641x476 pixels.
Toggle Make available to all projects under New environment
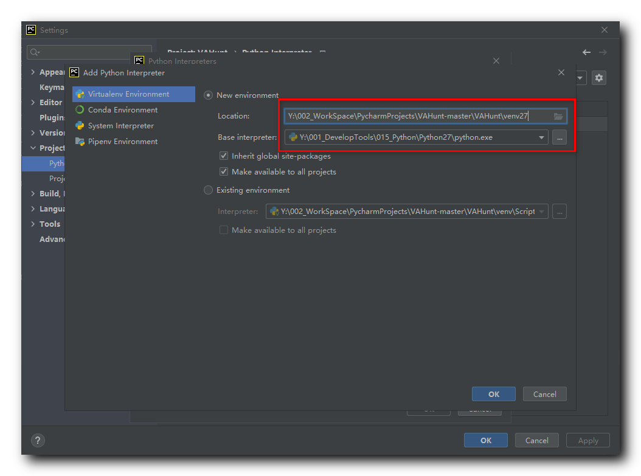tap(224, 171)
